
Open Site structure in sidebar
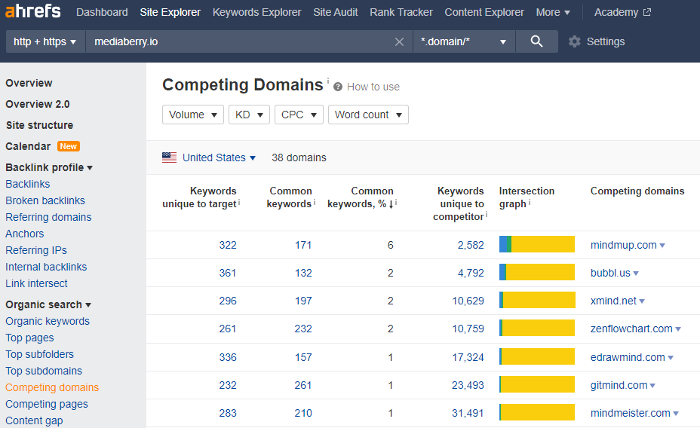click(39, 125)
